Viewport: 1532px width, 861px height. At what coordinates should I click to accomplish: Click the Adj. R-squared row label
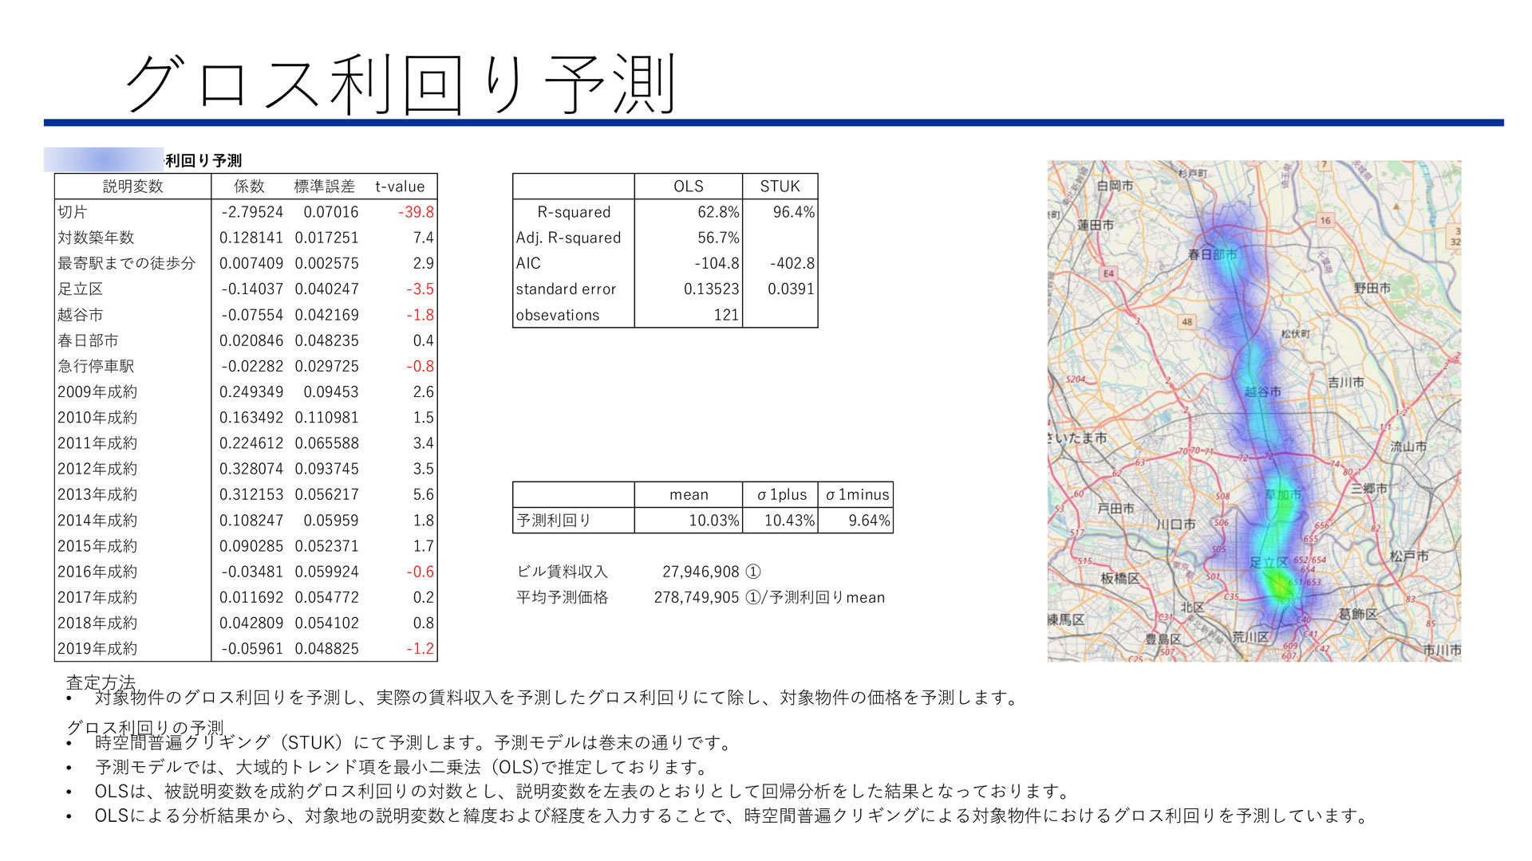(x=568, y=238)
